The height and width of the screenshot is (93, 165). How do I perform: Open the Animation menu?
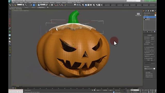(x=40, y=3)
